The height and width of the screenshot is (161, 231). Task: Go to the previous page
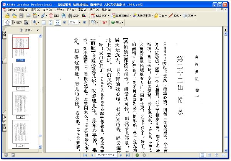click(92, 155)
